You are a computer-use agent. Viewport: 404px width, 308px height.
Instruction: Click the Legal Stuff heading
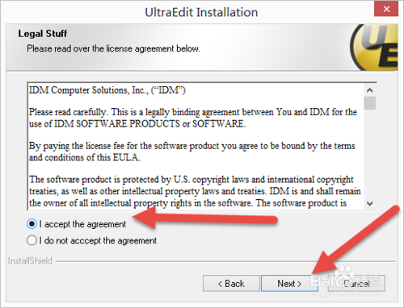43,34
